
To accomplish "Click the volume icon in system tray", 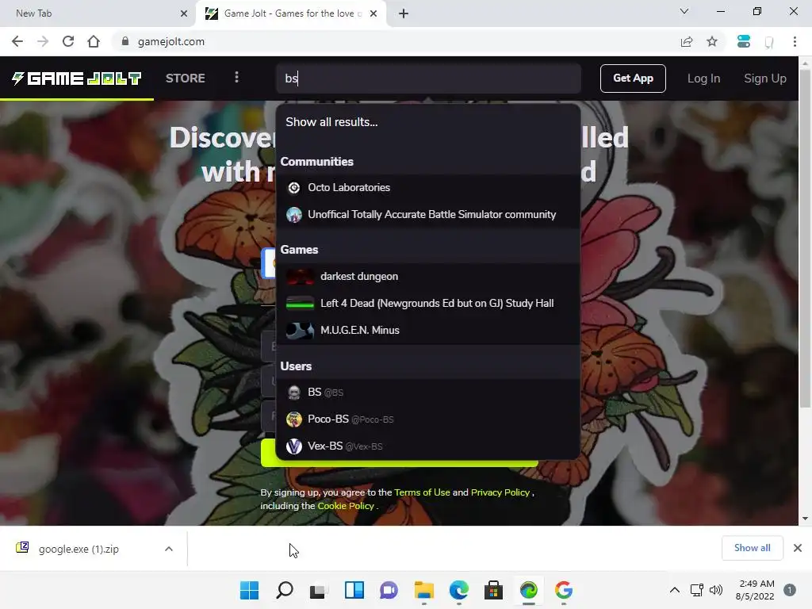I will (716, 590).
